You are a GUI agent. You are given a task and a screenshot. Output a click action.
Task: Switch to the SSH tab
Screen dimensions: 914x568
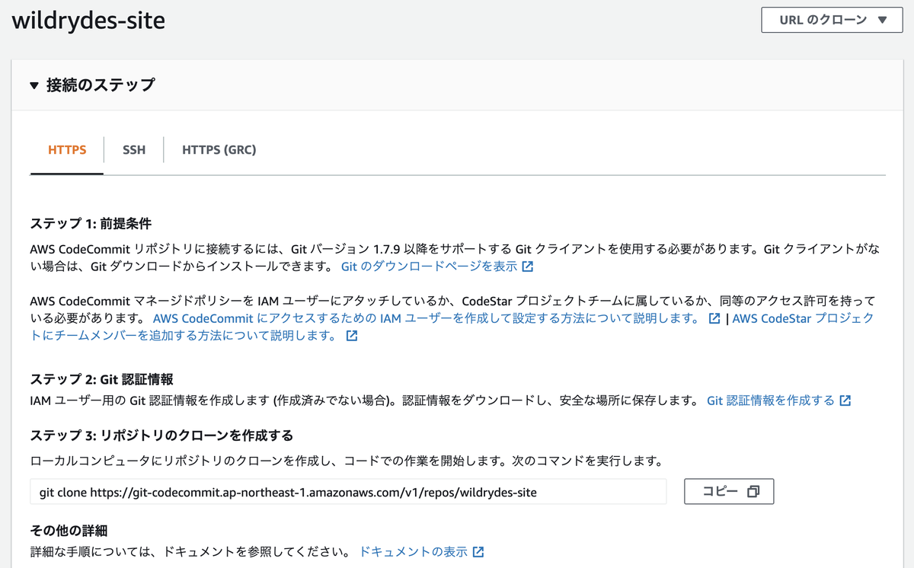pos(133,149)
